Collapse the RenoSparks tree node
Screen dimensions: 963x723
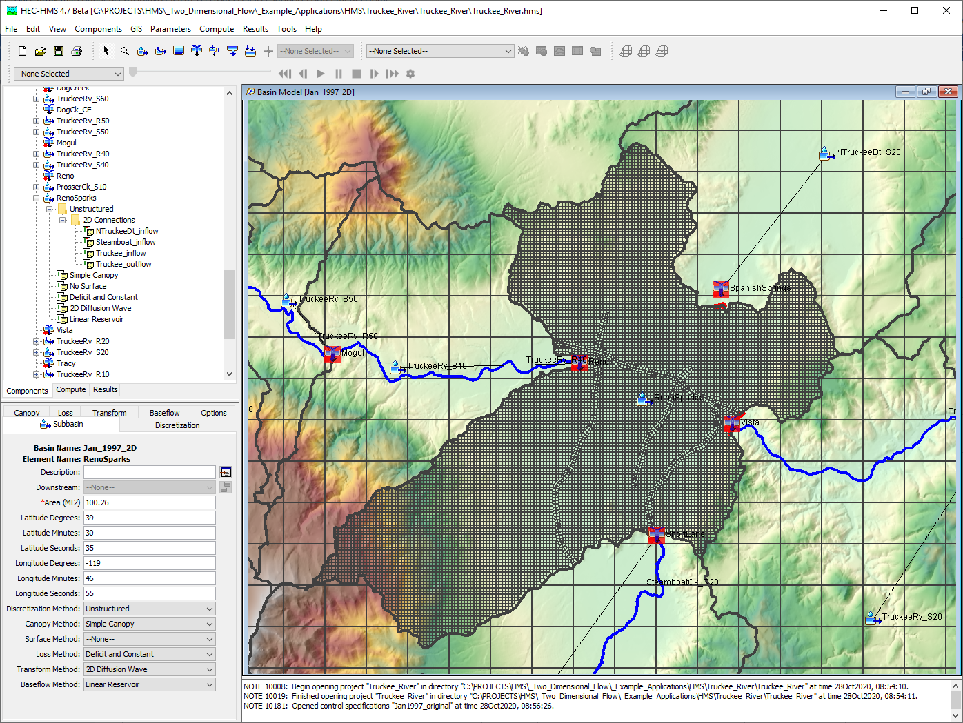[x=36, y=198]
